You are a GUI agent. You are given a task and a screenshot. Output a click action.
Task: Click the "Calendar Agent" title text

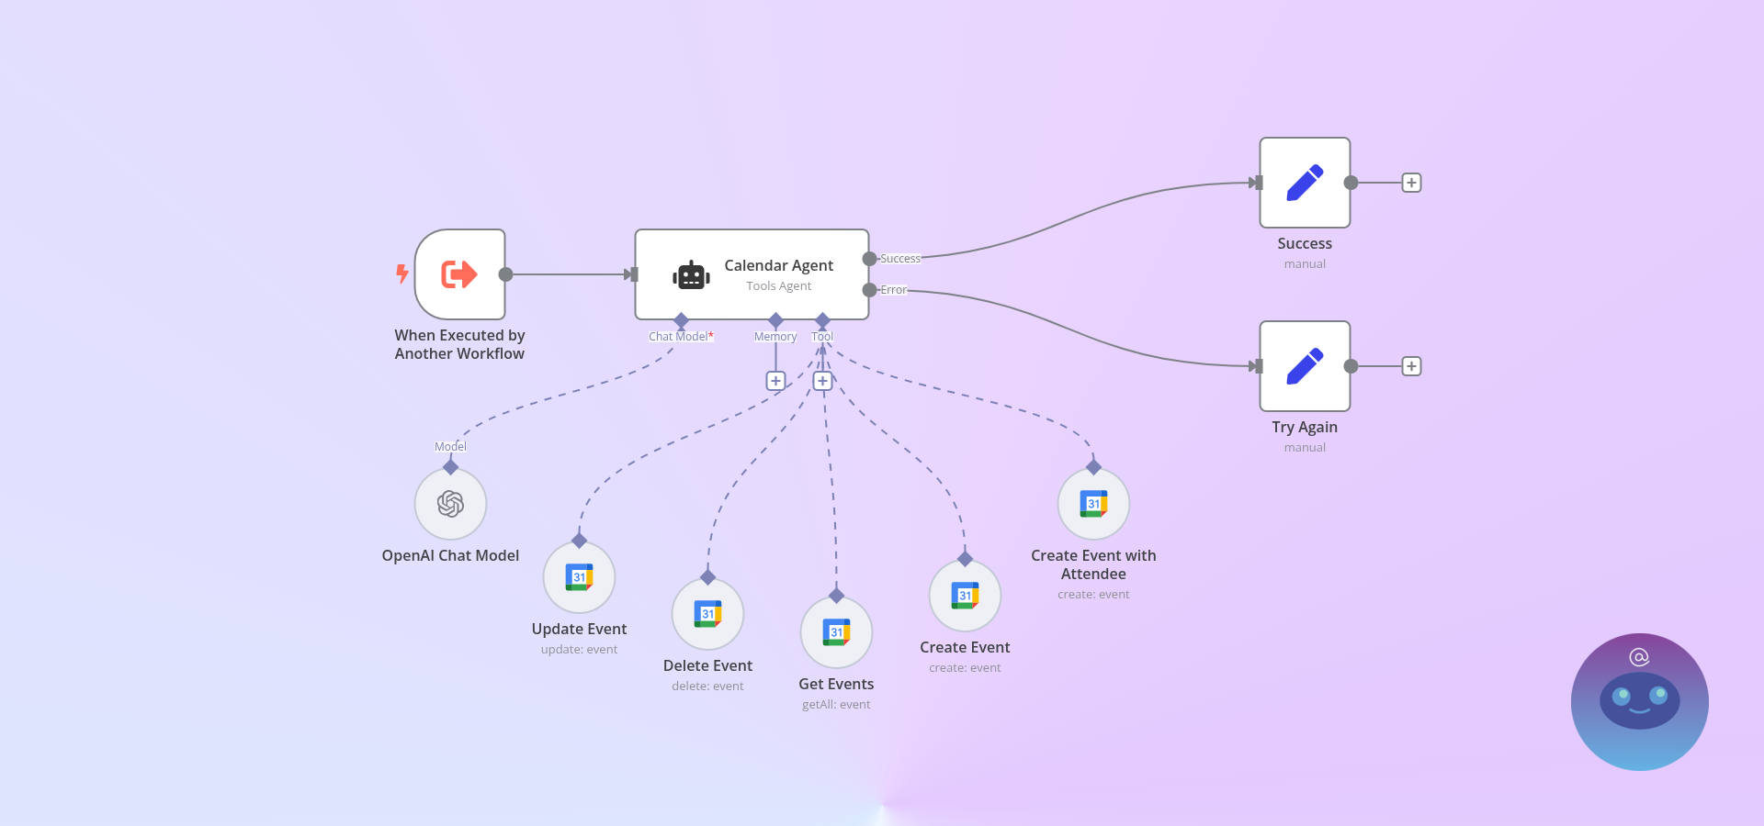point(779,265)
